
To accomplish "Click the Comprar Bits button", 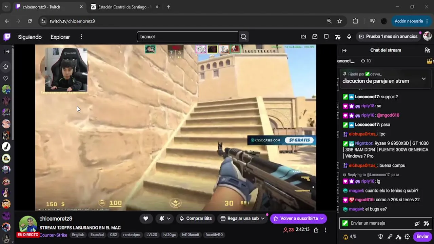I will pyautogui.click(x=195, y=219).
